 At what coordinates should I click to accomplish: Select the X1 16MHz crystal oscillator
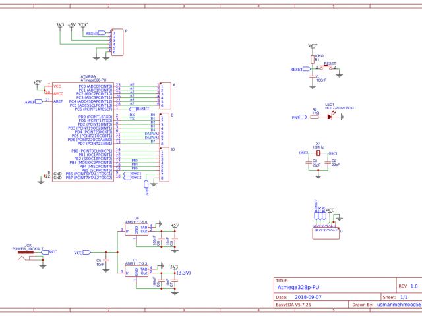pyautogui.click(x=318, y=153)
